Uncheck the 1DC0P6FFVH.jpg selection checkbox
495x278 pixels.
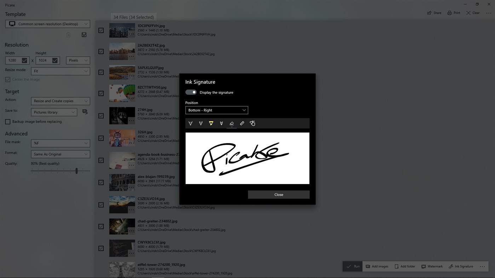point(101,30)
